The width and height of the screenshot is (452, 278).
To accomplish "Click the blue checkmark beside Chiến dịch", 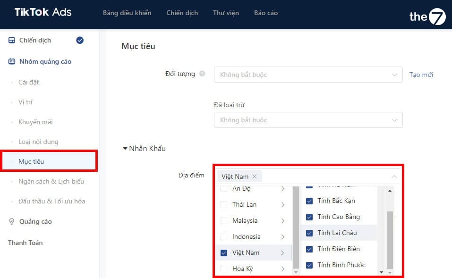I will [80, 41].
